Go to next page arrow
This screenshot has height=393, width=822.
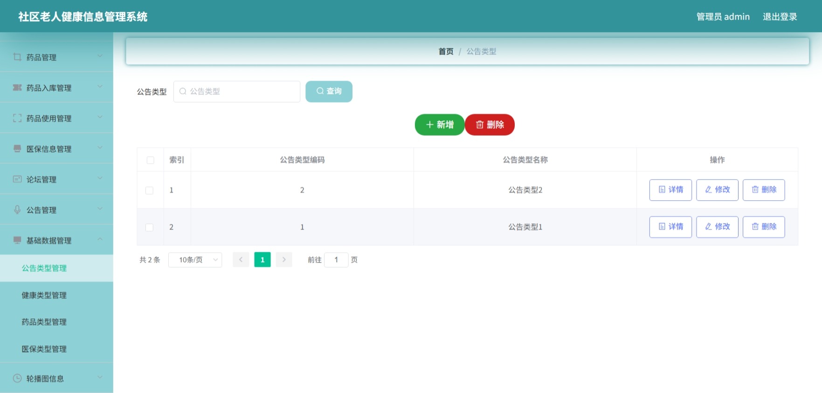tap(284, 260)
